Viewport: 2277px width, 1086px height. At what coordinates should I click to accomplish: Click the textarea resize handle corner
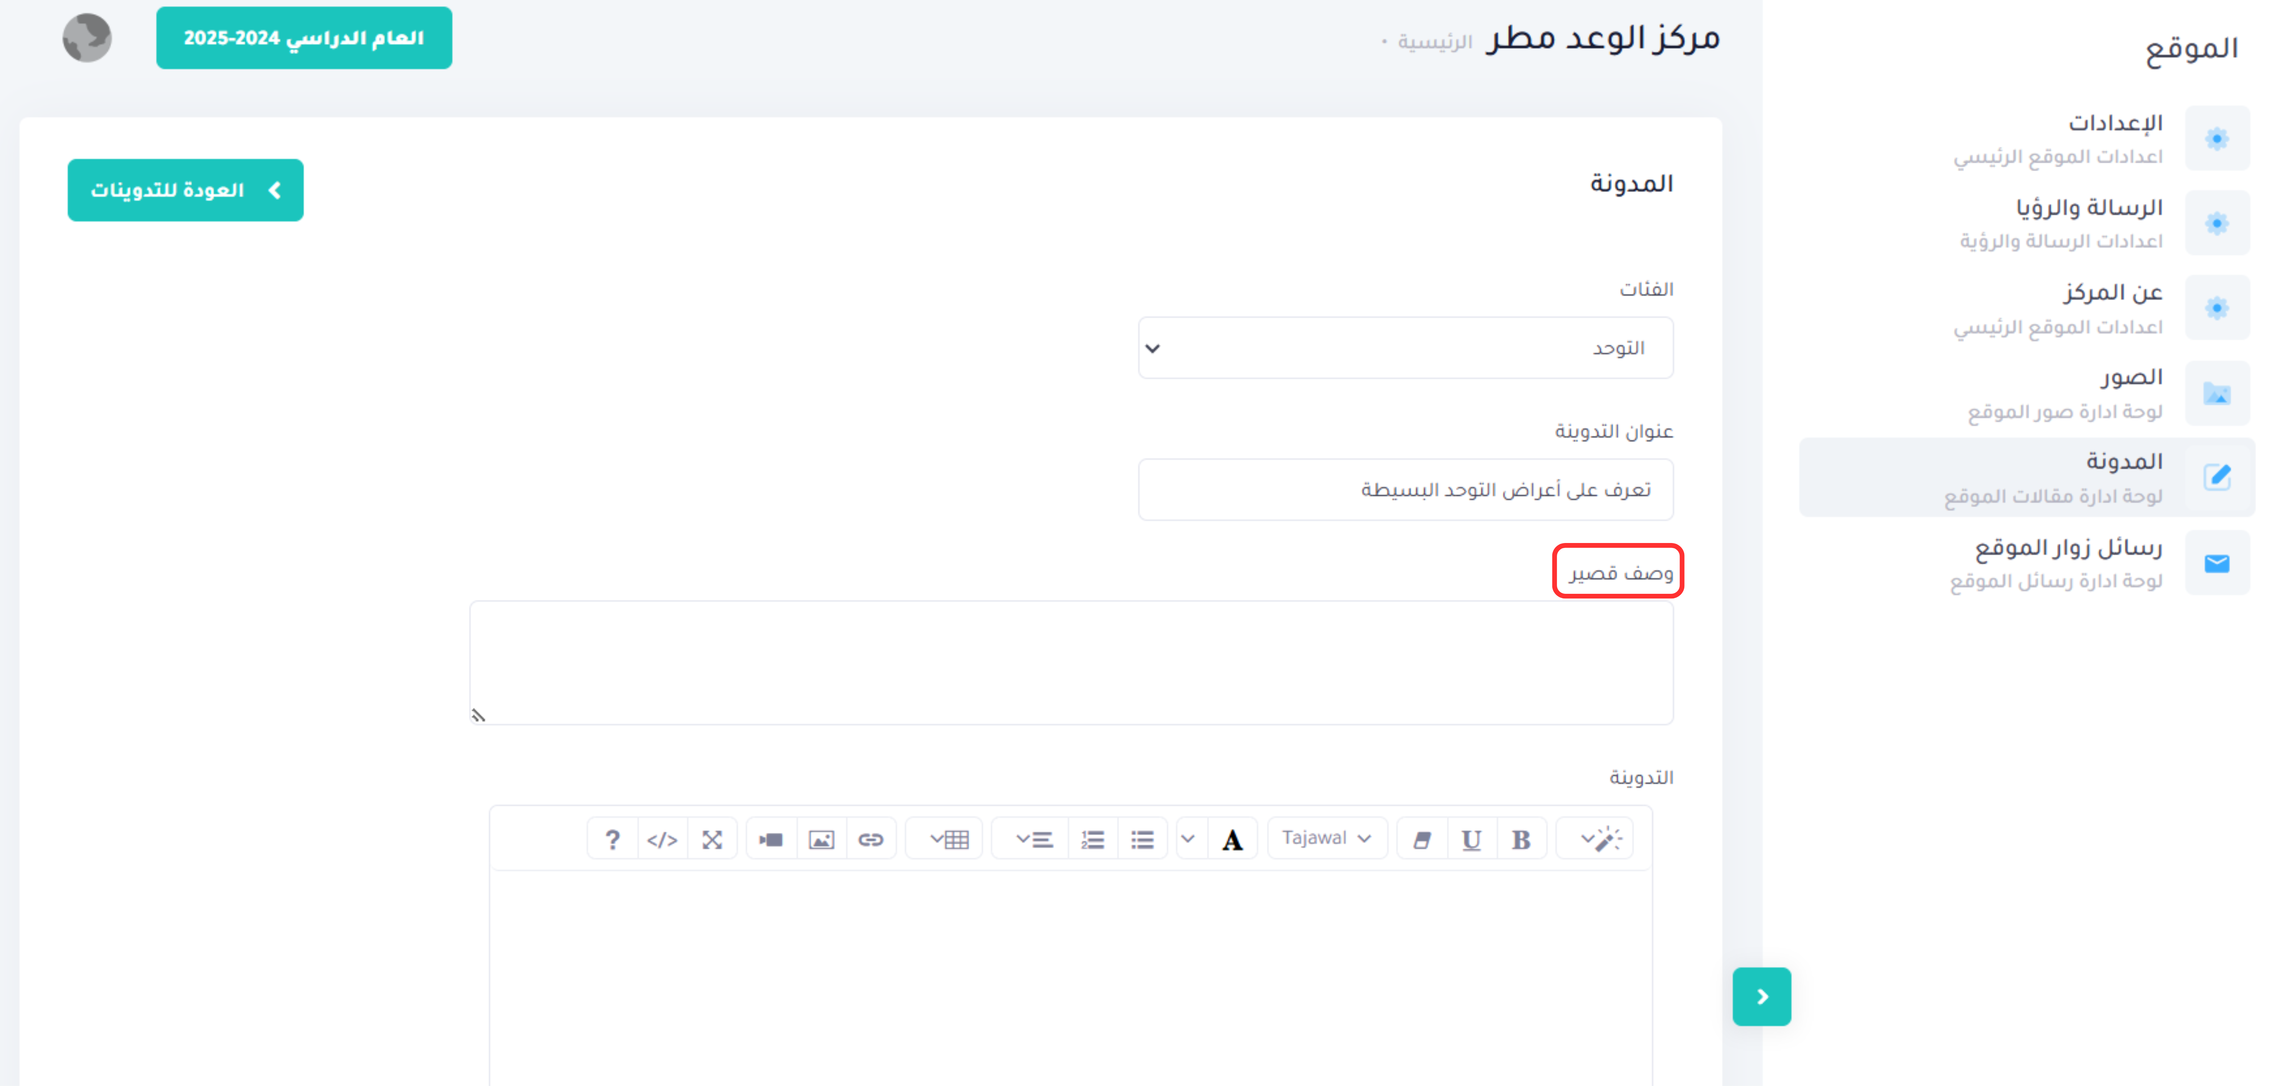(478, 715)
